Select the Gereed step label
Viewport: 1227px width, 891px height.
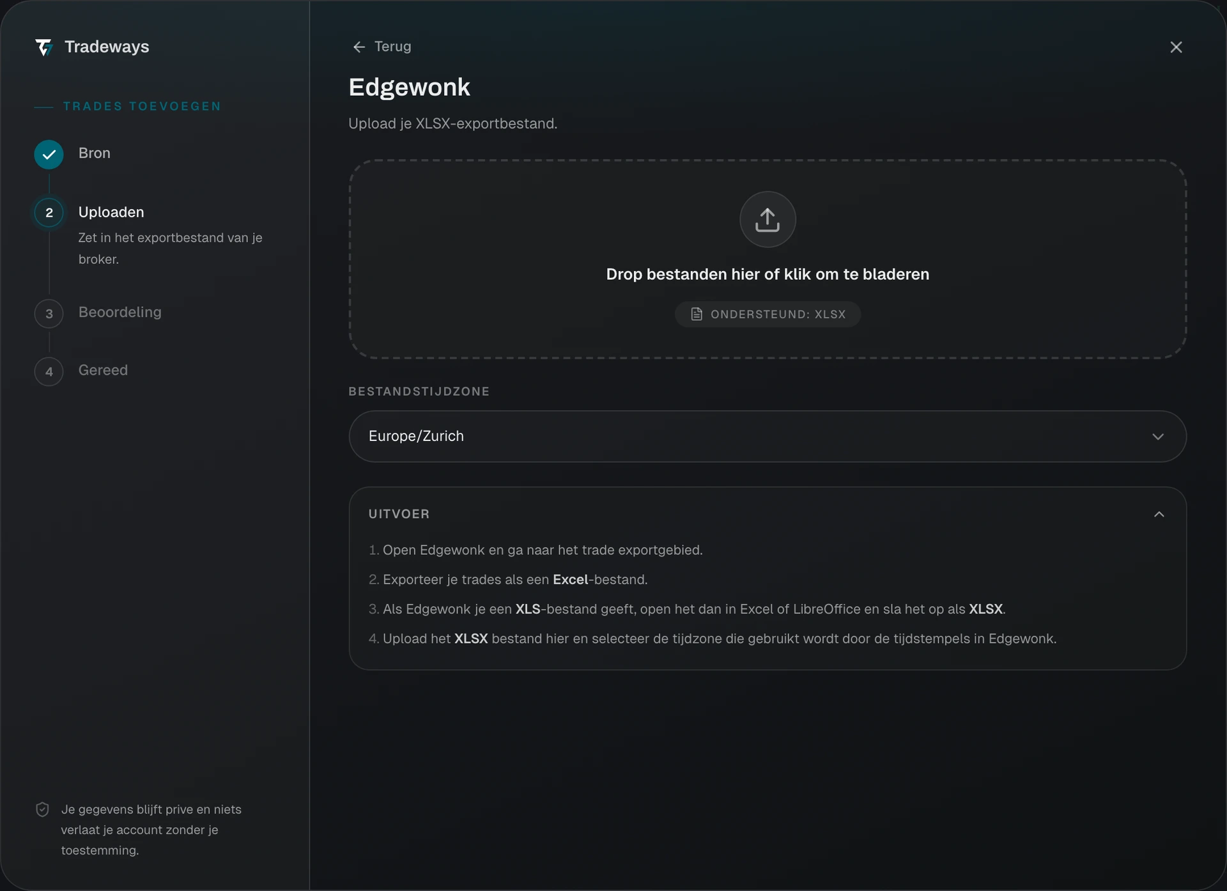pos(103,370)
